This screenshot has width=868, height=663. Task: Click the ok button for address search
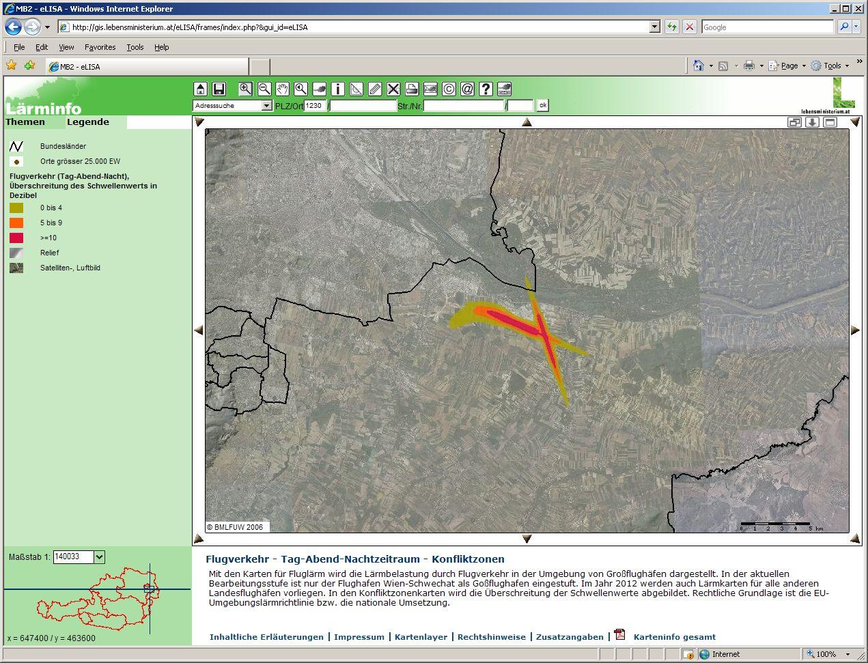pos(543,105)
